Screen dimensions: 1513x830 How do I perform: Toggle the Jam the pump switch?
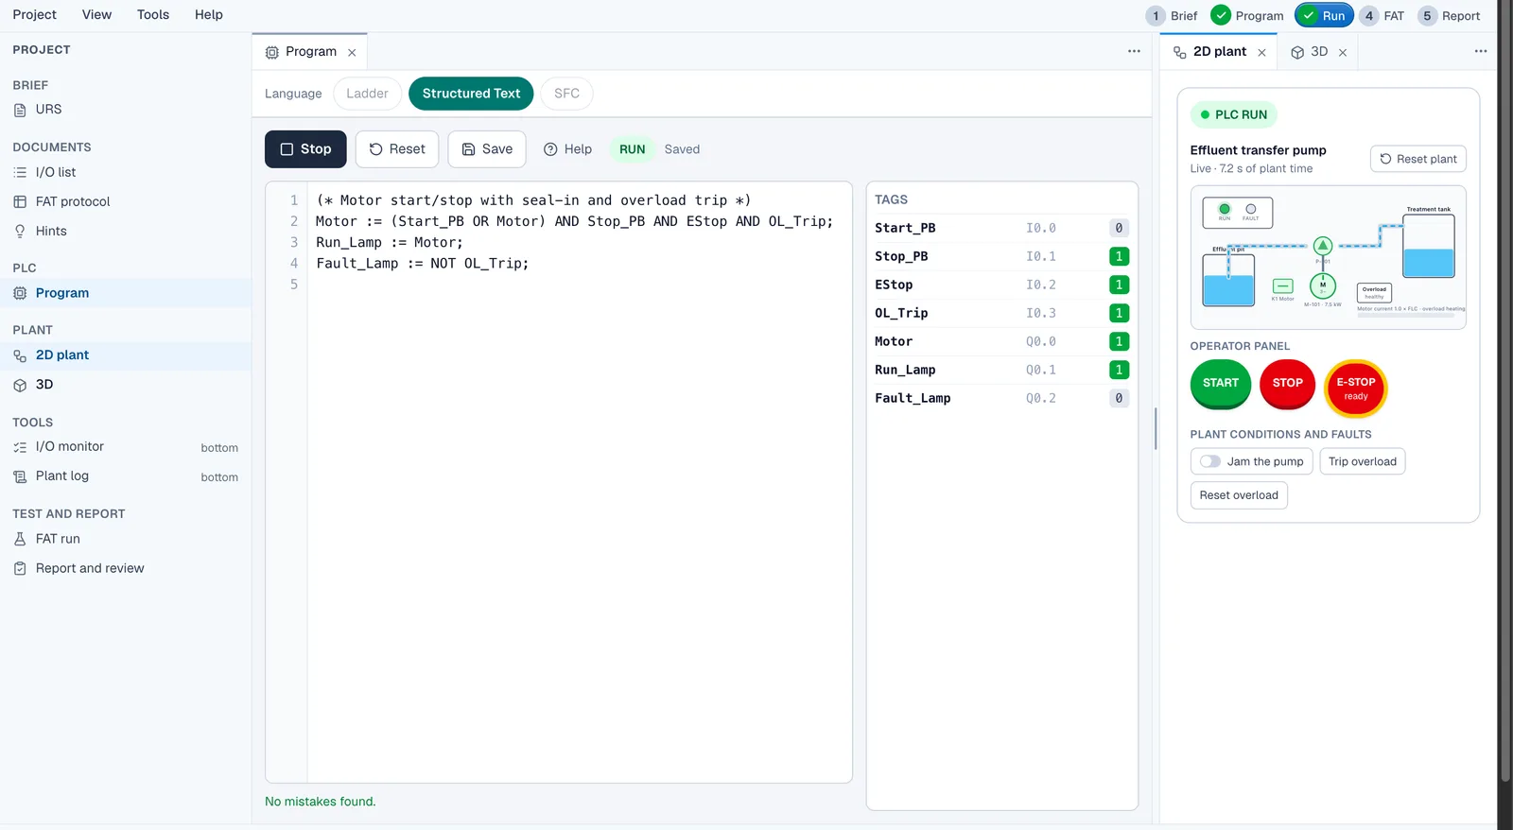click(1210, 461)
